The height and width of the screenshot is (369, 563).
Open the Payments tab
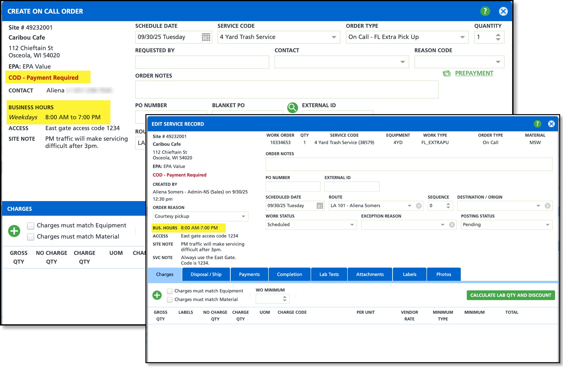click(x=249, y=274)
